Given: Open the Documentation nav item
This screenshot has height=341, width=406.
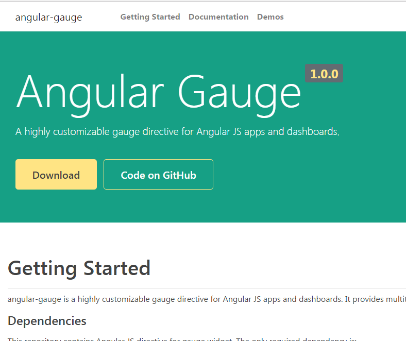Looking at the screenshot, I should pos(218,17).
